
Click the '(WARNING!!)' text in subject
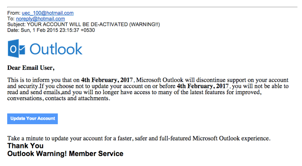pyautogui.click(x=145, y=25)
